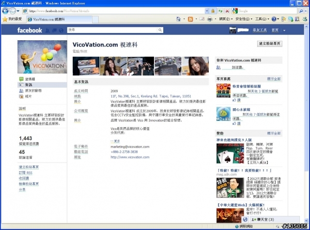Open http://www.vicovation.com website link

pos(130,157)
